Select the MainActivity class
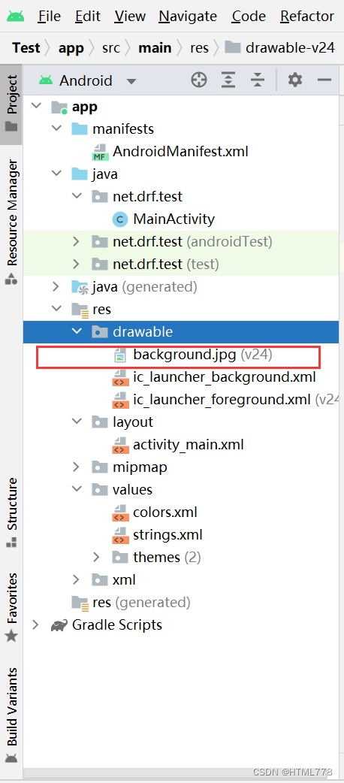This screenshot has height=783, width=344. click(174, 219)
